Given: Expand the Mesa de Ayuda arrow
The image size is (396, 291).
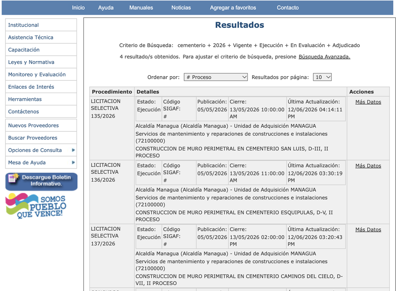Looking at the screenshot, I should (73, 163).
